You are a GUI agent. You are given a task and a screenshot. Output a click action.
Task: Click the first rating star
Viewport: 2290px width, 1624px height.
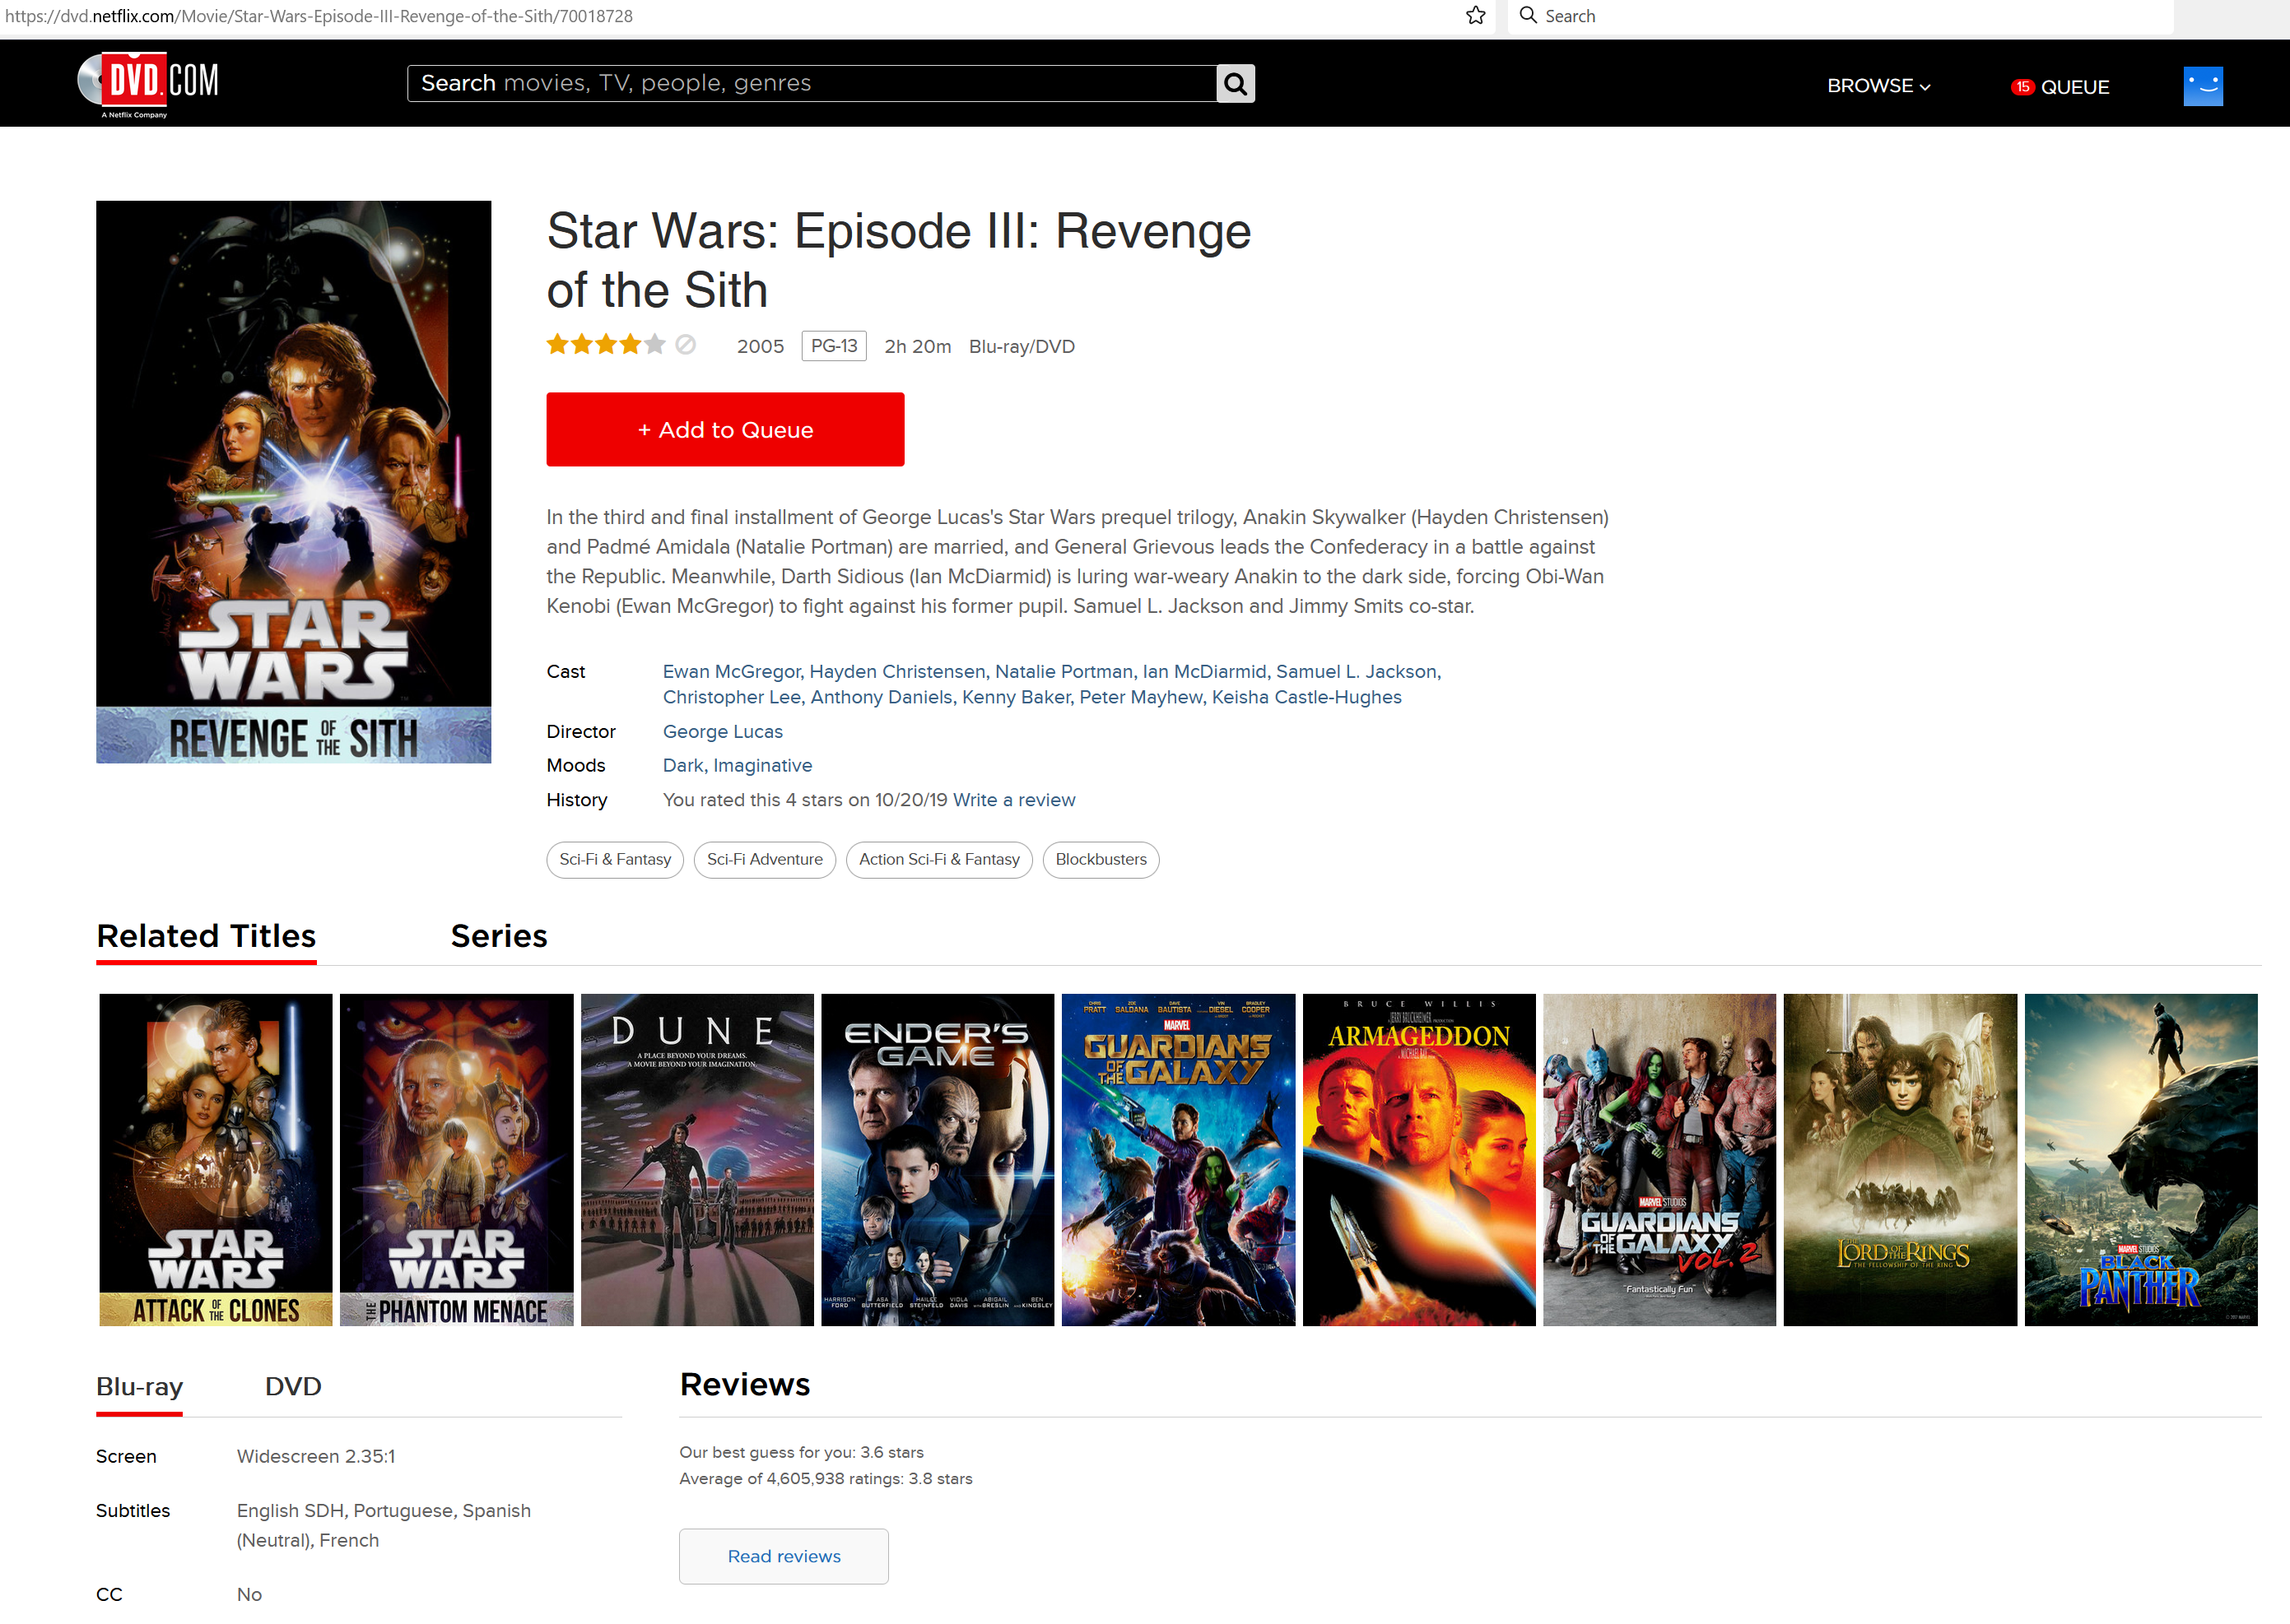(557, 345)
